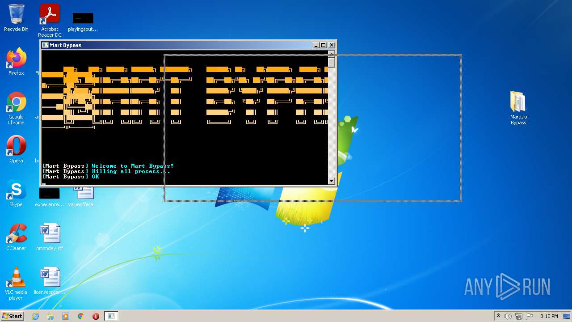Open the volume control tray icon
The image size is (572, 322).
click(x=508, y=316)
